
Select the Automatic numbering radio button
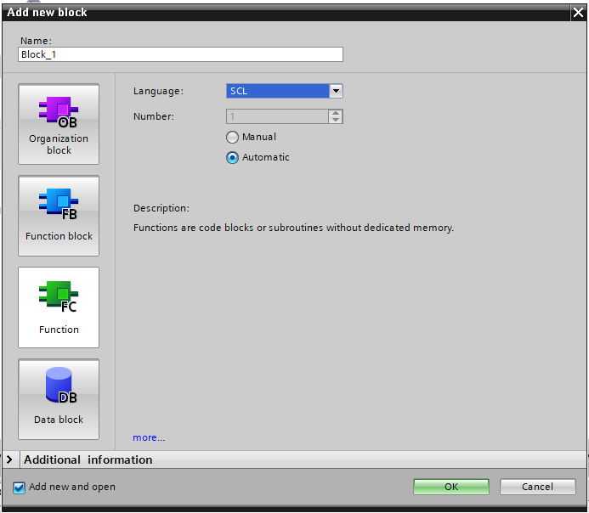[232, 157]
